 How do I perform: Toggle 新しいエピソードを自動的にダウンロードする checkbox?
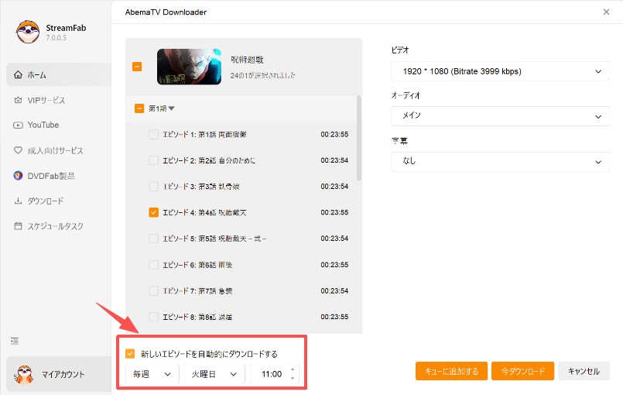130,353
